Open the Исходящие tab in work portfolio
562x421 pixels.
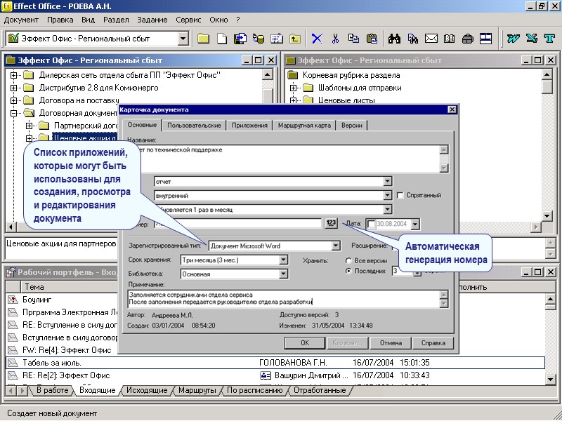(x=147, y=390)
